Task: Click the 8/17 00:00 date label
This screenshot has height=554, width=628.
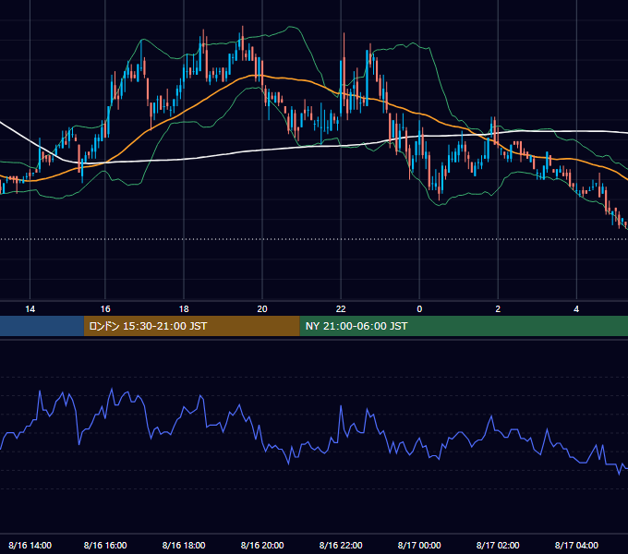Action: click(x=419, y=545)
